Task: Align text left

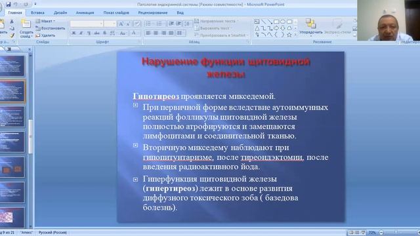Action: pyautogui.click(x=148, y=33)
